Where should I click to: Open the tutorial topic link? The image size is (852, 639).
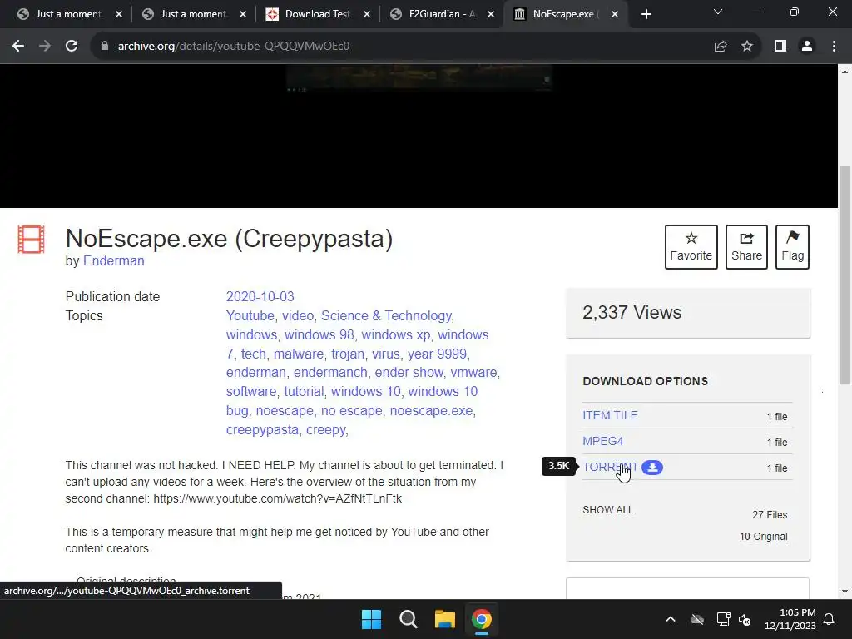click(304, 391)
